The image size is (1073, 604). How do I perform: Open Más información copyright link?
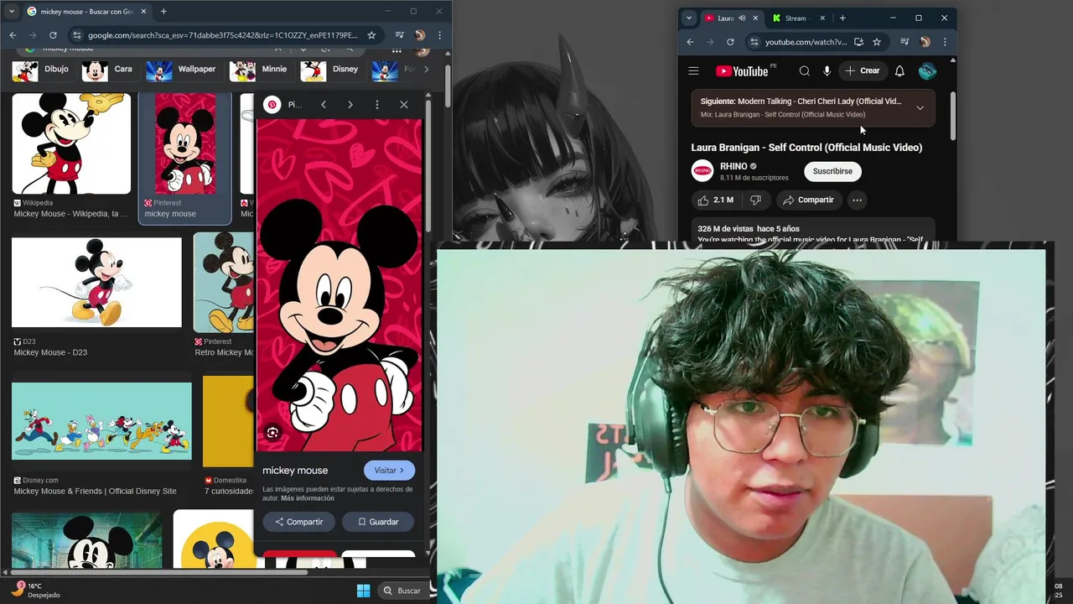pos(308,498)
